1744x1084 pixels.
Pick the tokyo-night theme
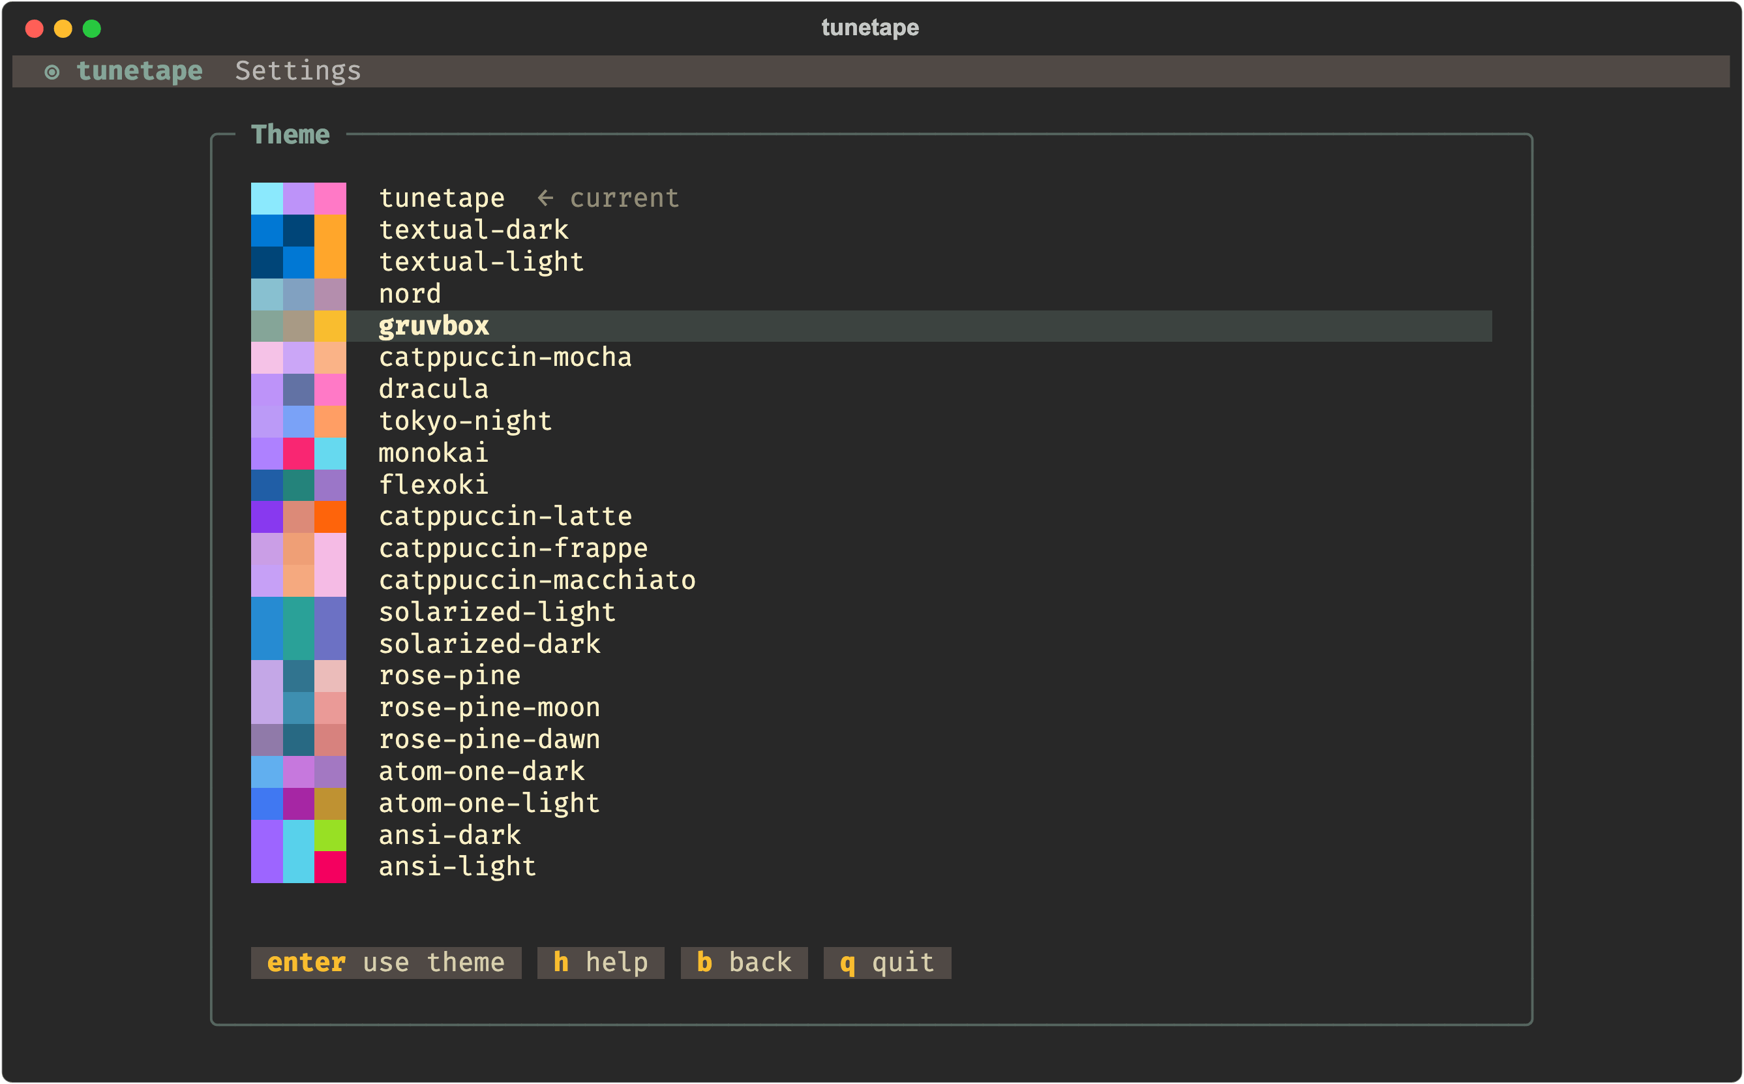click(x=871, y=421)
